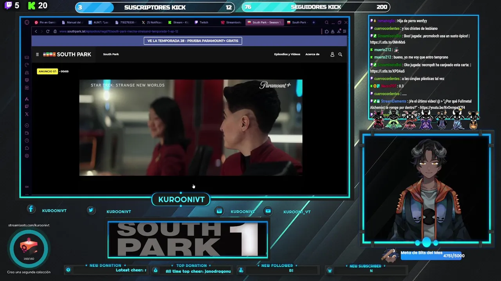Open downloads icon in browser toolbar
Screen dimensions: 501x281
(x=339, y=31)
